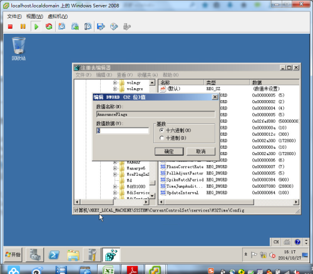Image resolution: width=313 pixels, height=274 pixels.
Task: Open Registry Editor 文件 menu
Action: 83,75
